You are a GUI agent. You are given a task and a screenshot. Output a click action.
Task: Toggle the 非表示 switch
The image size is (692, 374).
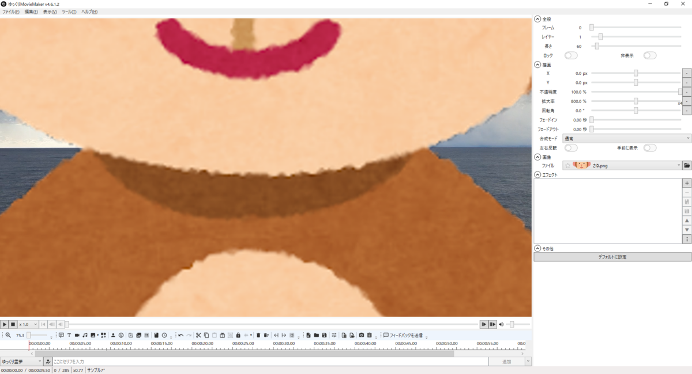pos(650,55)
